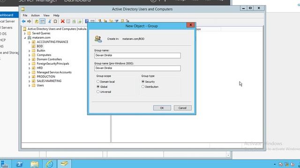The height and width of the screenshot is (168, 300).
Task: Select Dashboard in Server Manager sidebar
Action: (9, 15)
